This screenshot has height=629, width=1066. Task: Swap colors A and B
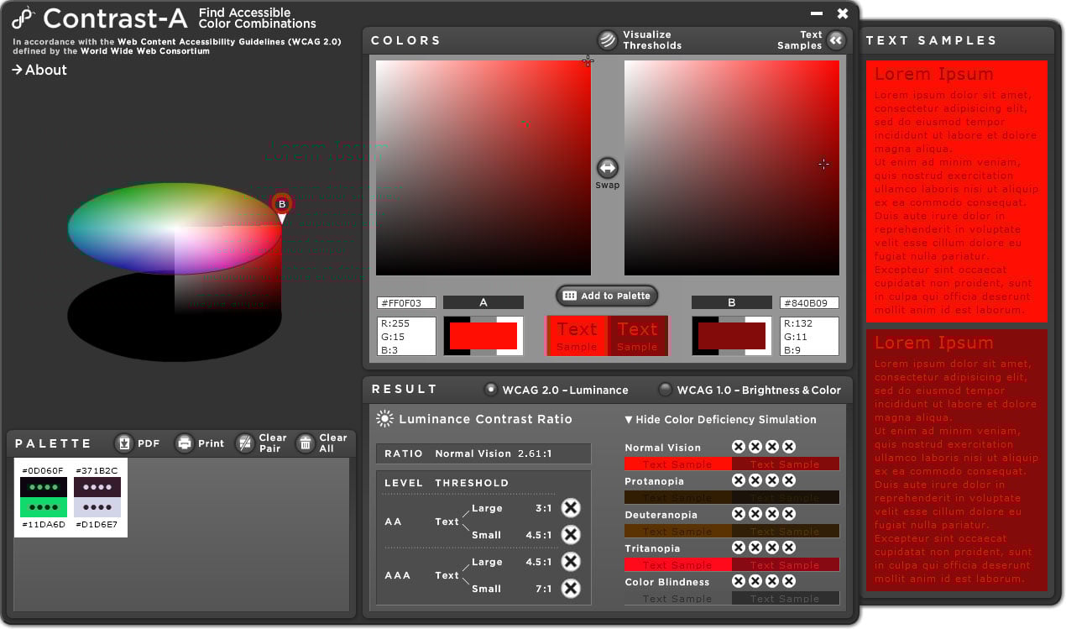click(x=607, y=168)
